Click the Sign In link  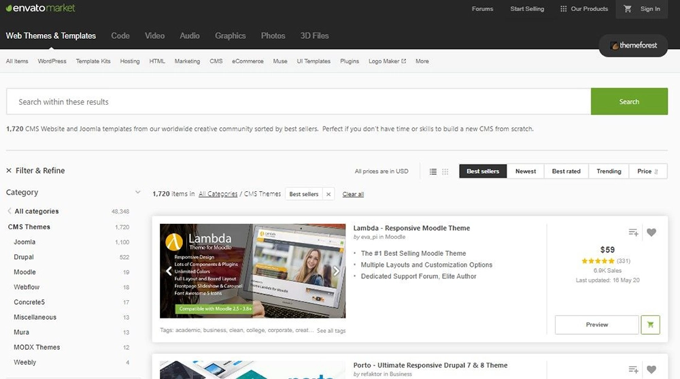click(650, 9)
